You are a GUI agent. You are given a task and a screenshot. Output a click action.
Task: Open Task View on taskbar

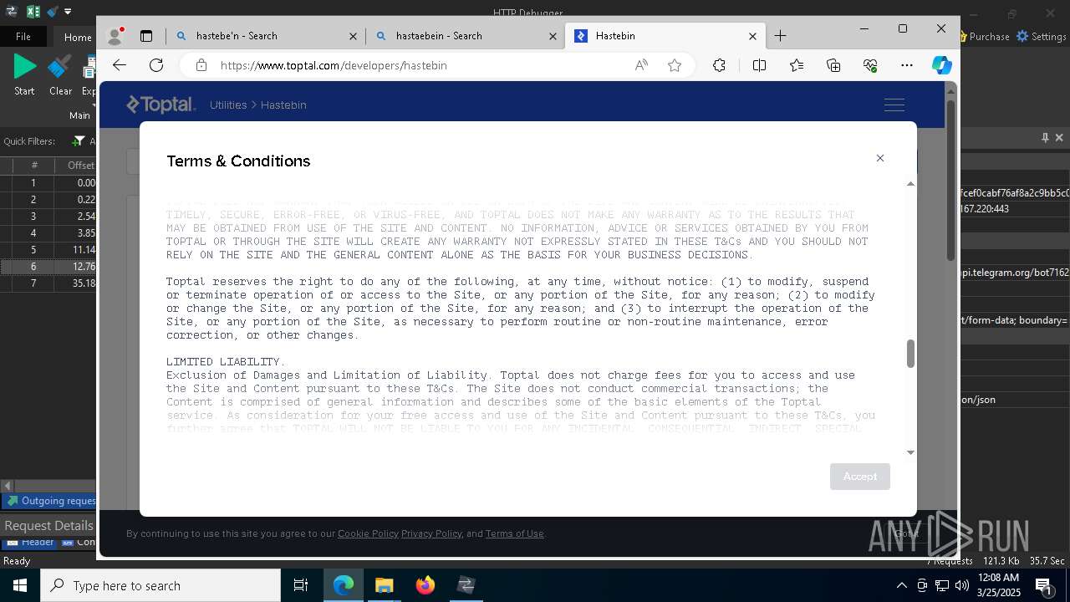301,585
